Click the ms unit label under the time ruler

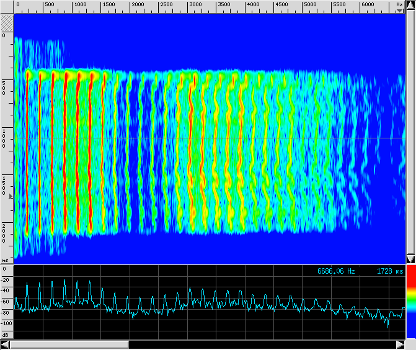tap(5, 260)
